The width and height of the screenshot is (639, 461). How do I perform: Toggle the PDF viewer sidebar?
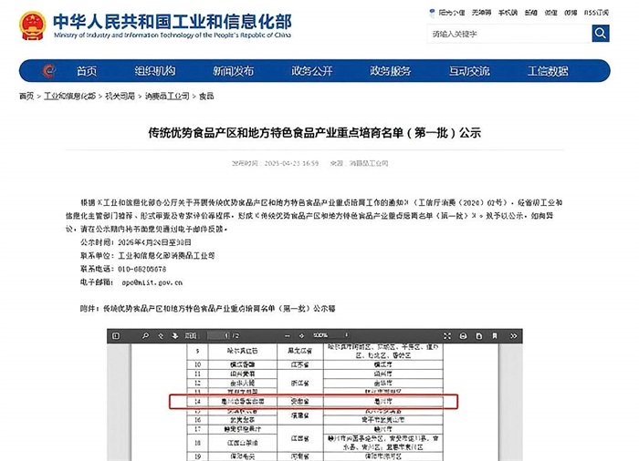(115, 336)
